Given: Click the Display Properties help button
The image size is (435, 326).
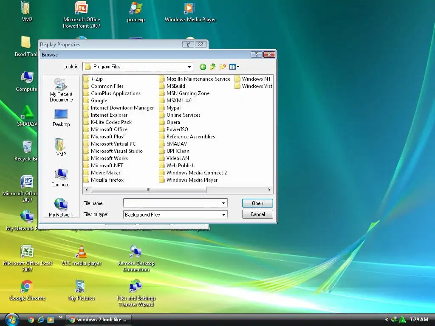Looking at the screenshot, I should [188, 44].
